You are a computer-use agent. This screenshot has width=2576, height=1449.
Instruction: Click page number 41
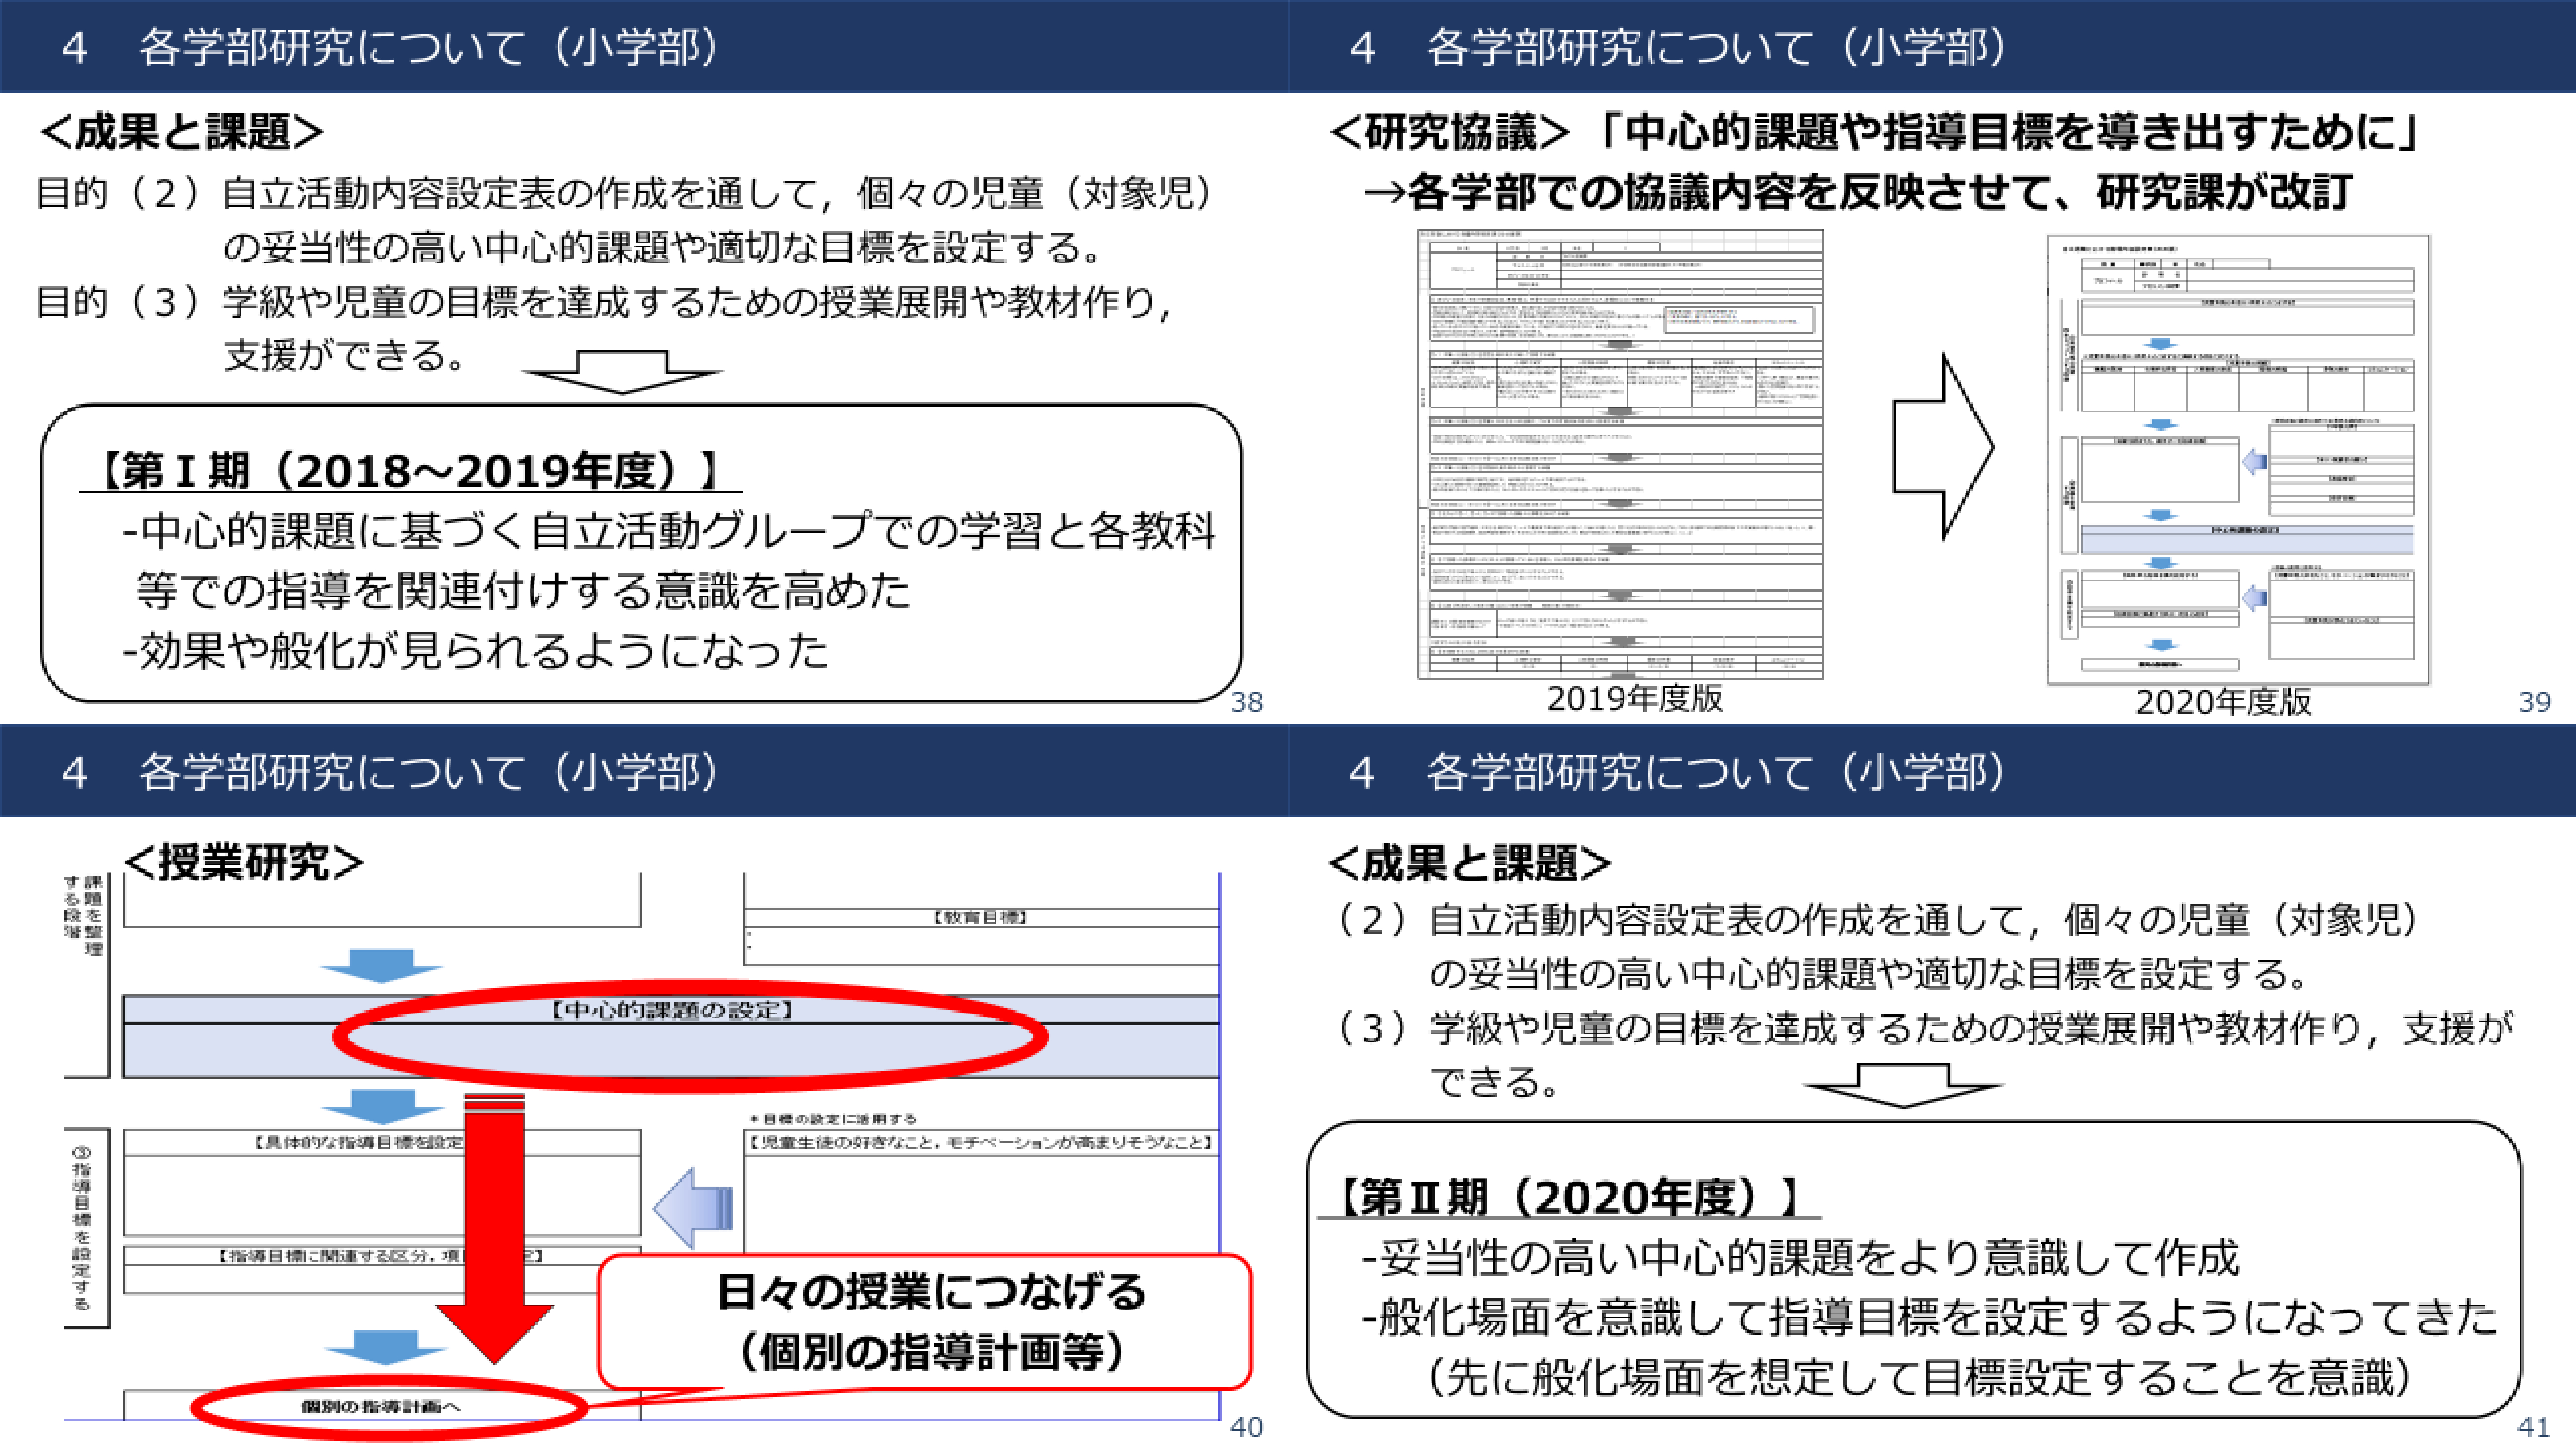click(2534, 1427)
